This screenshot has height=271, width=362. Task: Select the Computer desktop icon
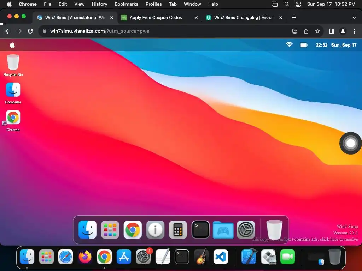[x=13, y=93]
